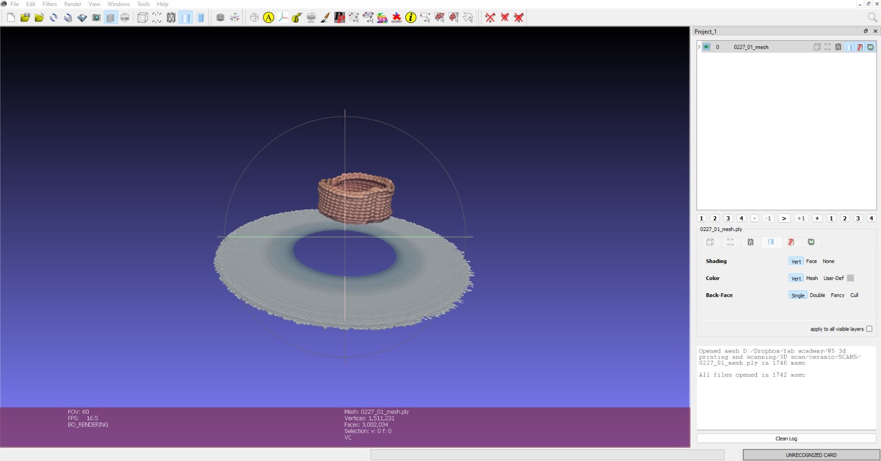Enable wireframe rendering in the main toolbar
Screen dimensions: 881x461
(x=171, y=18)
